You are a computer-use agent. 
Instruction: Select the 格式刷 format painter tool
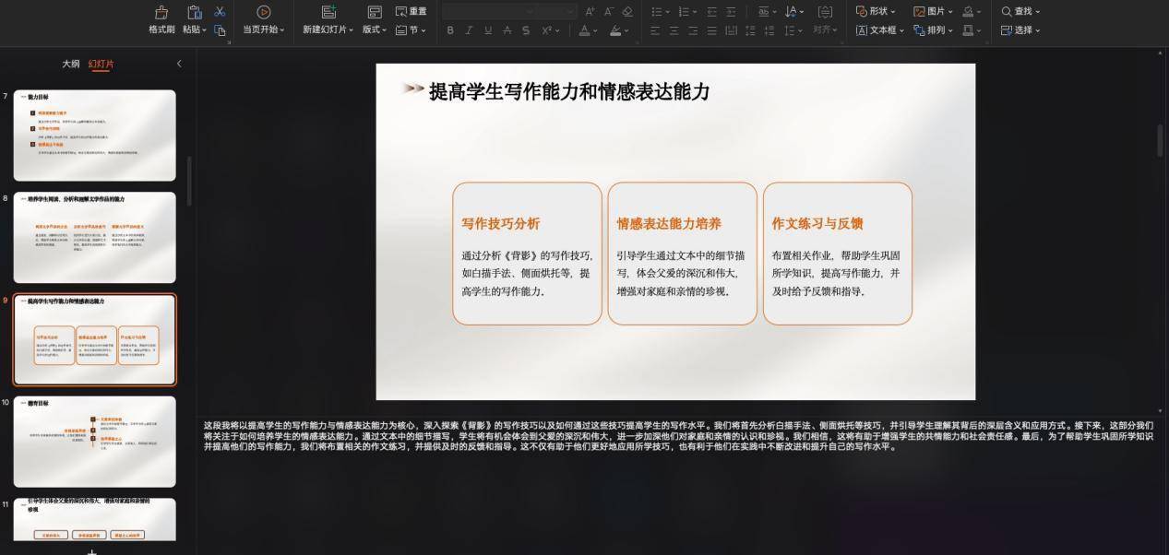click(x=161, y=18)
